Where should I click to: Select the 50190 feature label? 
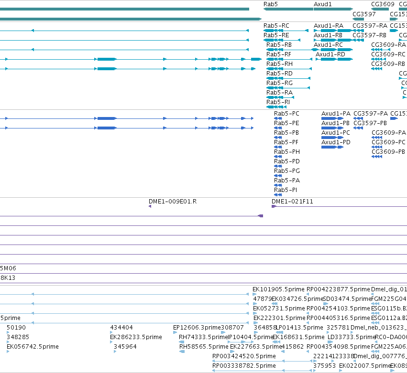[x=16, y=328]
